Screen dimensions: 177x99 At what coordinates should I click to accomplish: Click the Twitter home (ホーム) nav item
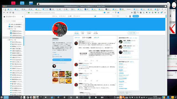pyautogui.click(x=55, y=16)
